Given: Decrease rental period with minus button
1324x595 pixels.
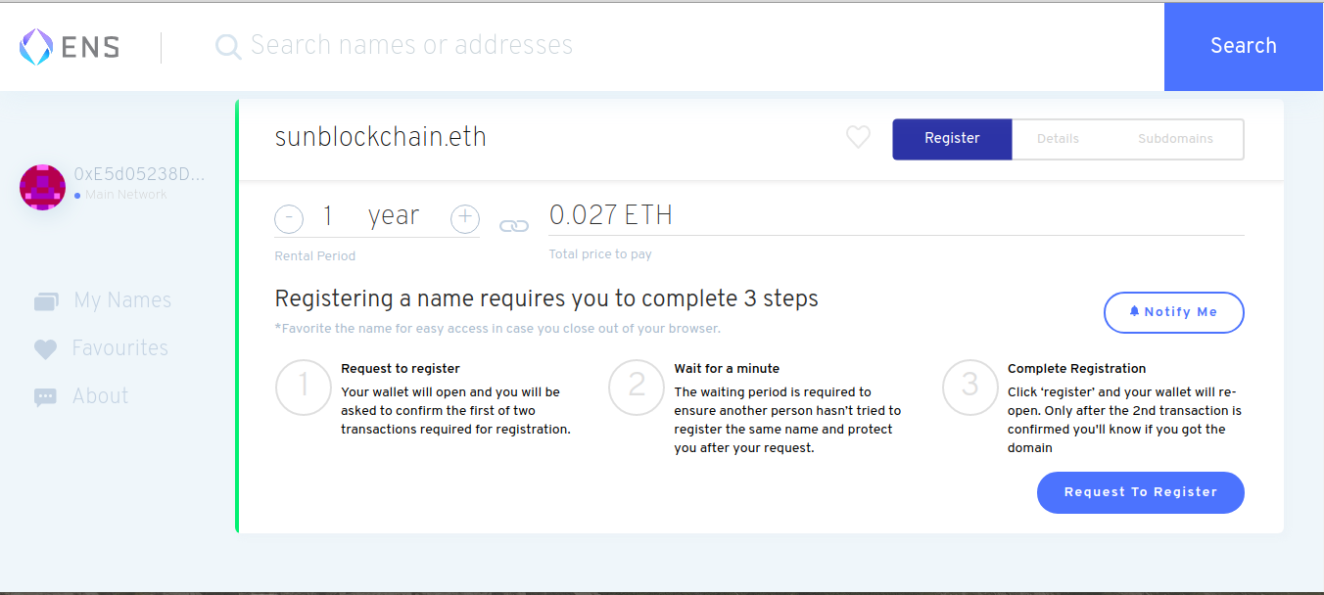Looking at the screenshot, I should click(x=289, y=219).
